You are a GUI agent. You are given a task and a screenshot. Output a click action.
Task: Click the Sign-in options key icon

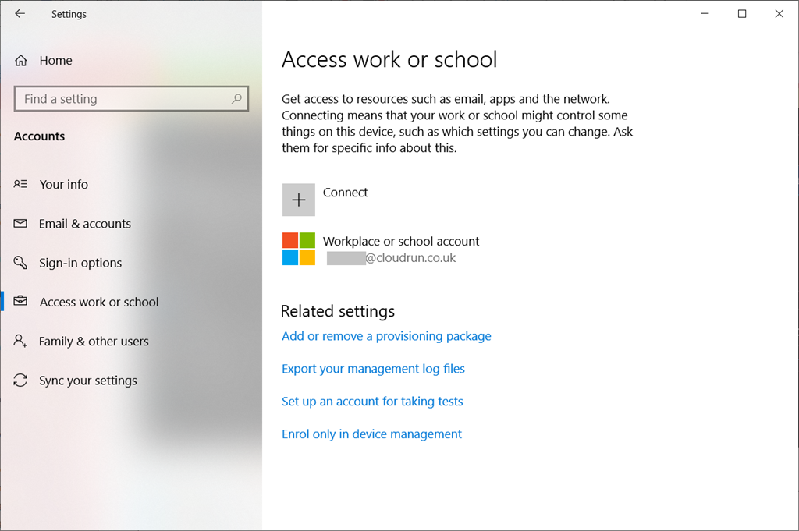click(21, 263)
